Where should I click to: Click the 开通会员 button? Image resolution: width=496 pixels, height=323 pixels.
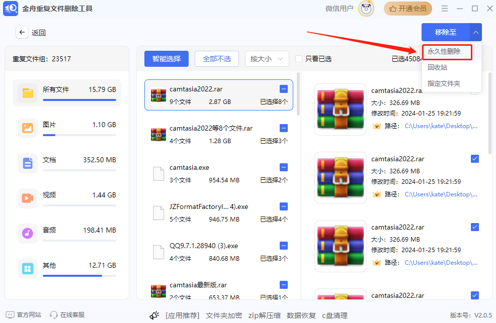[408, 9]
